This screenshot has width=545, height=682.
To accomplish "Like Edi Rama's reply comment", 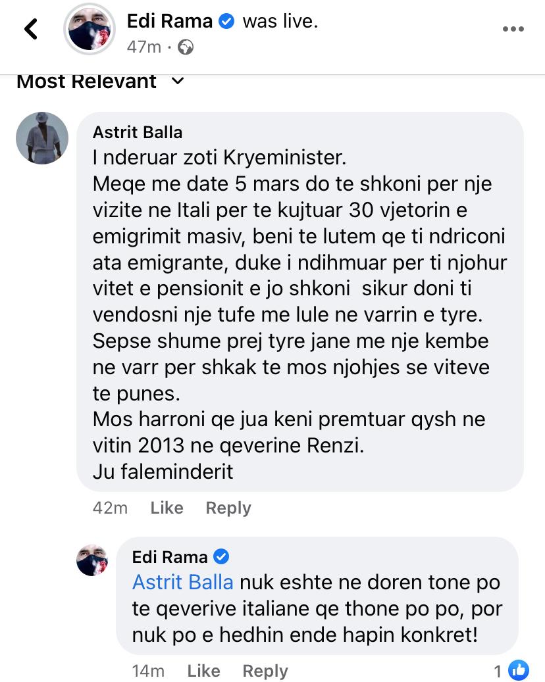I will point(203,671).
